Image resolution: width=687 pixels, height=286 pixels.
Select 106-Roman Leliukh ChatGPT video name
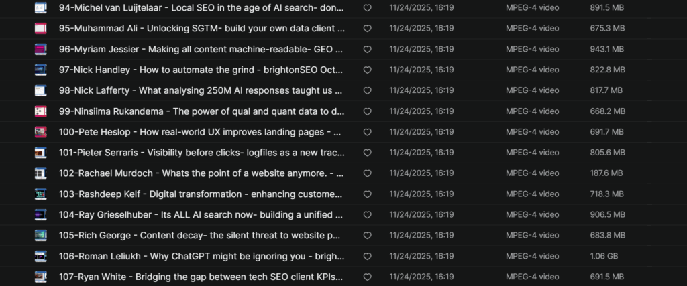[201, 257]
